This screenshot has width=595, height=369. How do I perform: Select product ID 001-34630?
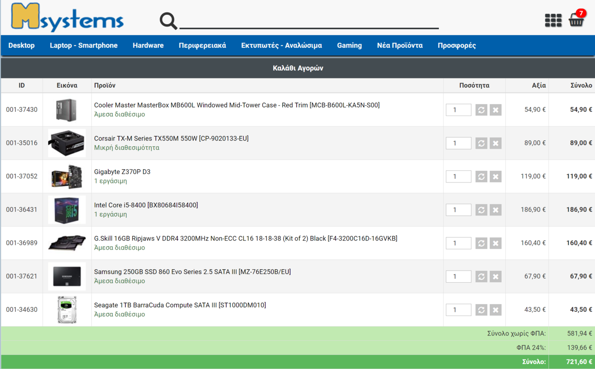[x=22, y=310]
